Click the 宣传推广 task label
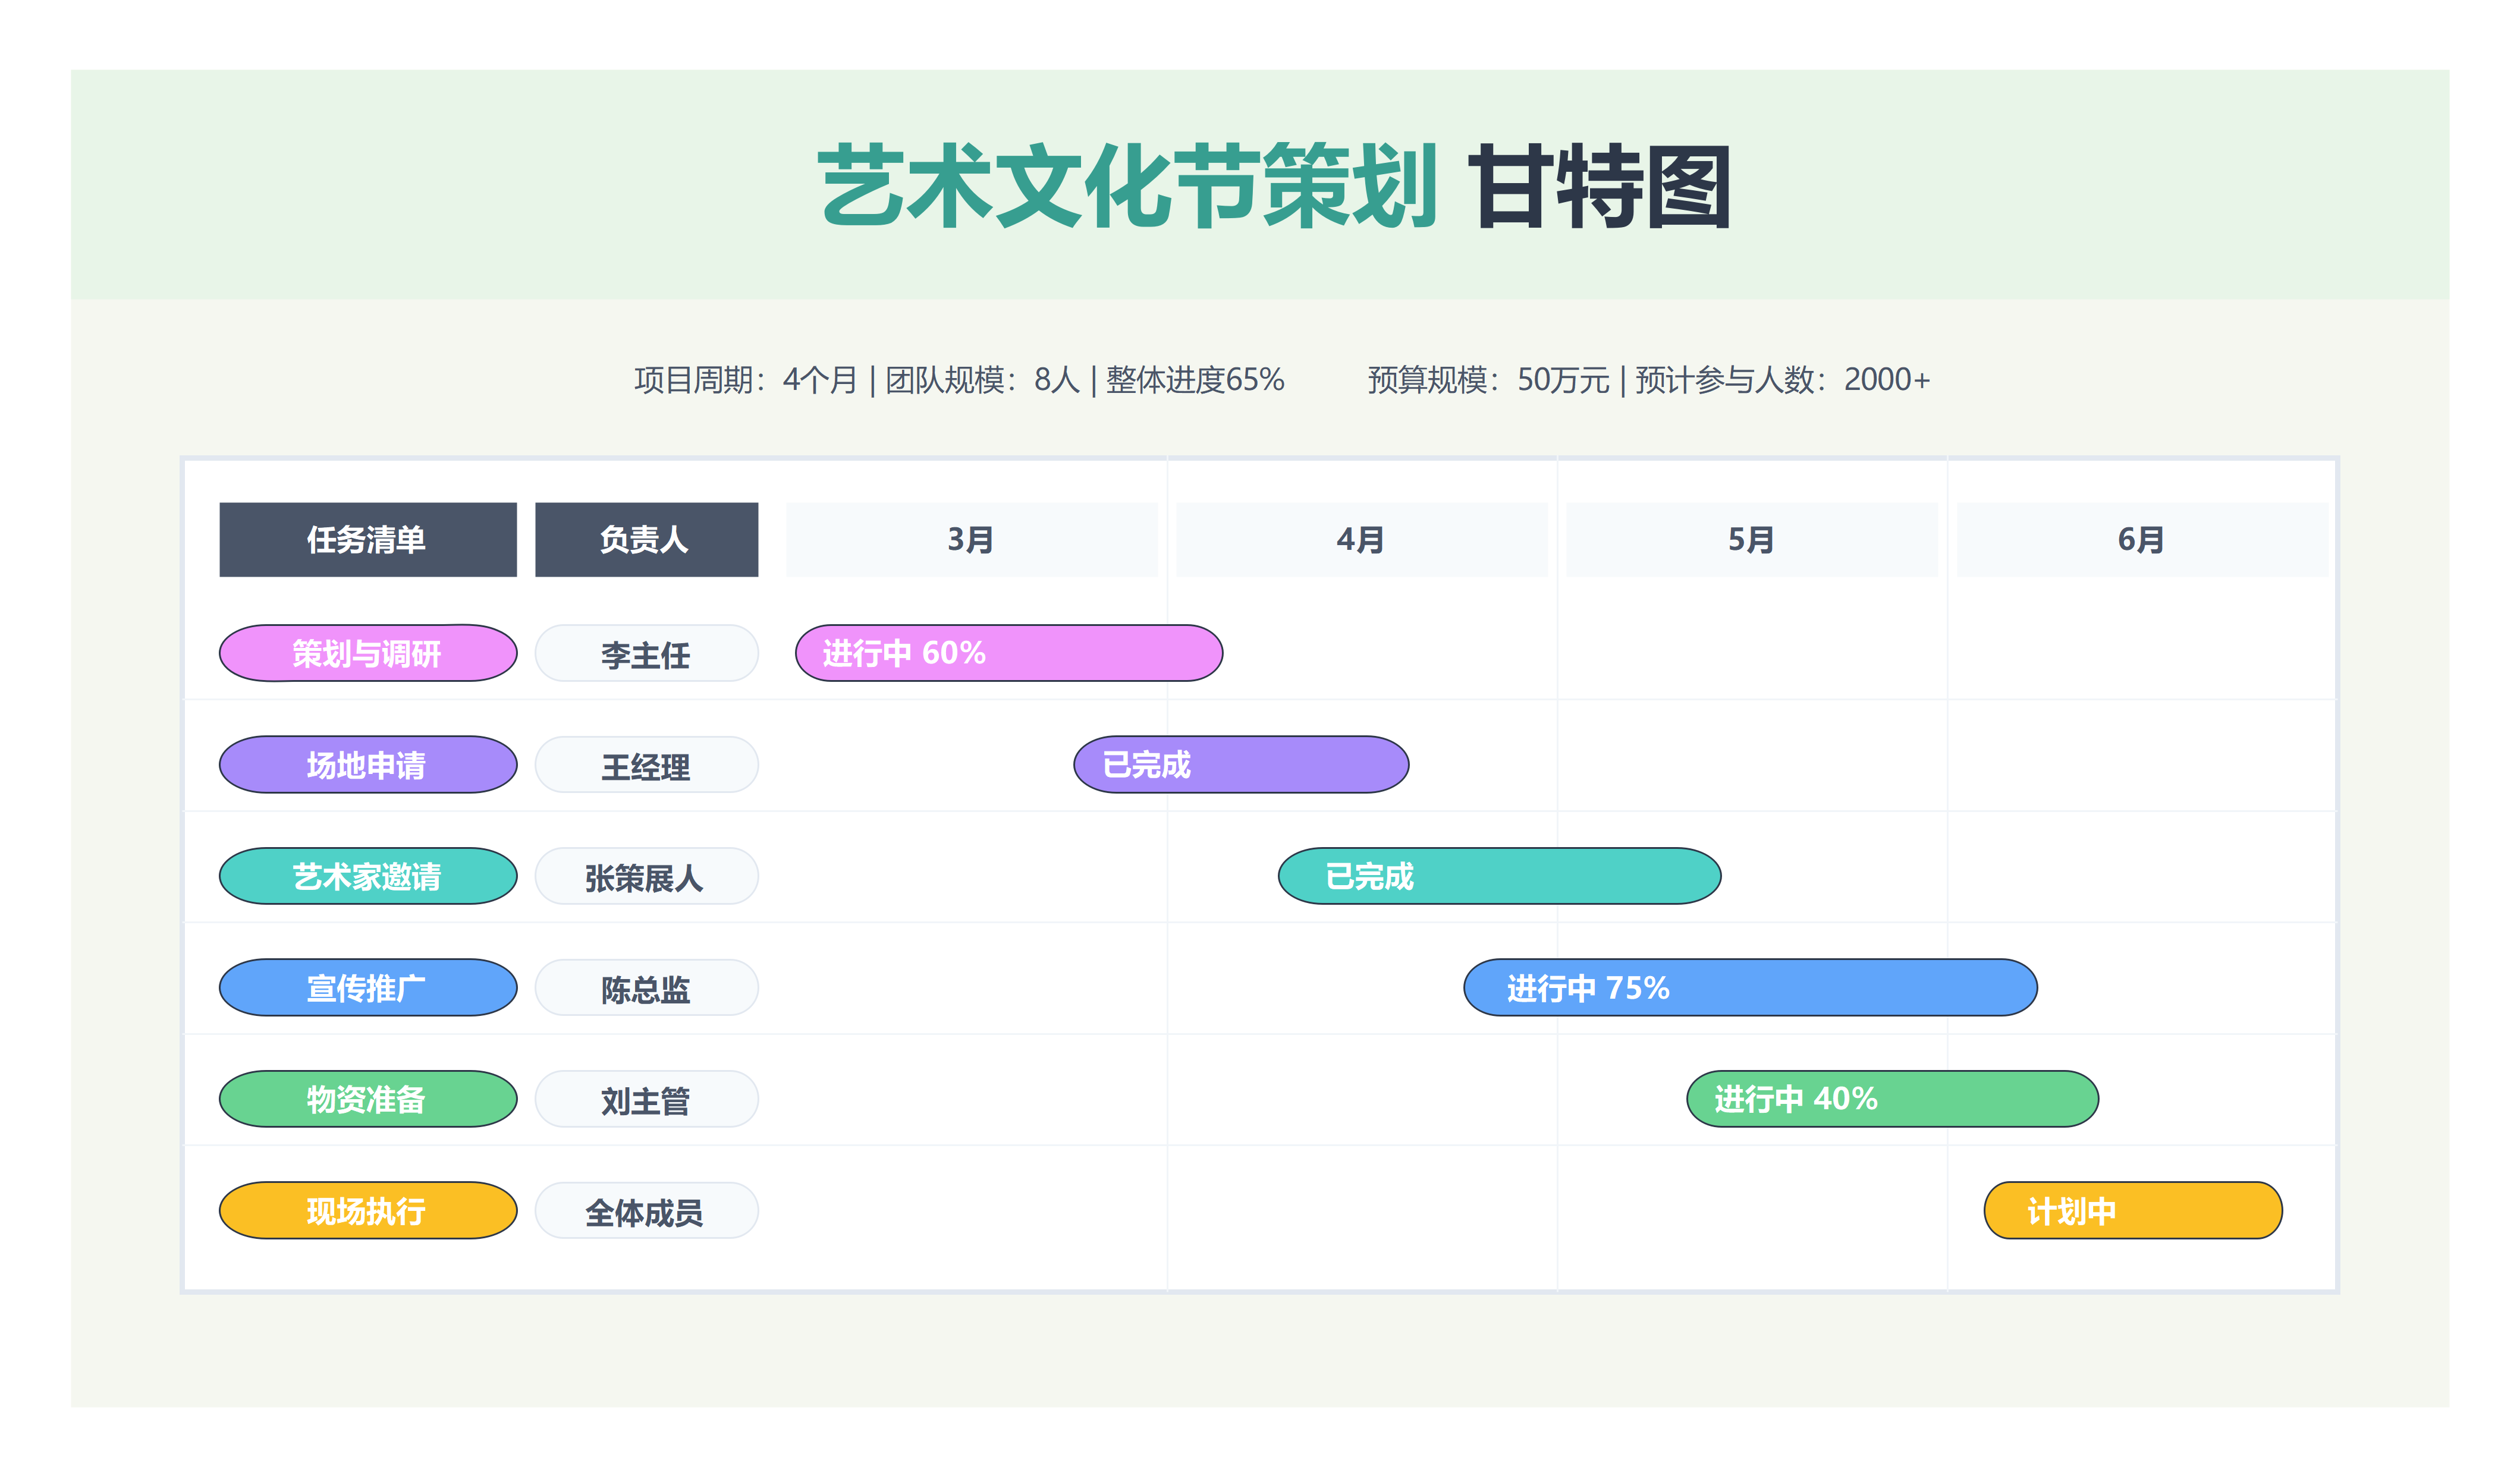Screen dimensions: 2520x1479 367,987
